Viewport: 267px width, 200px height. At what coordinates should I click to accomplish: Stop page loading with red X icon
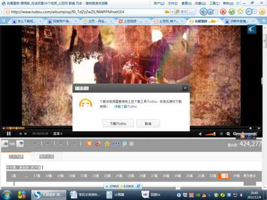223,12
